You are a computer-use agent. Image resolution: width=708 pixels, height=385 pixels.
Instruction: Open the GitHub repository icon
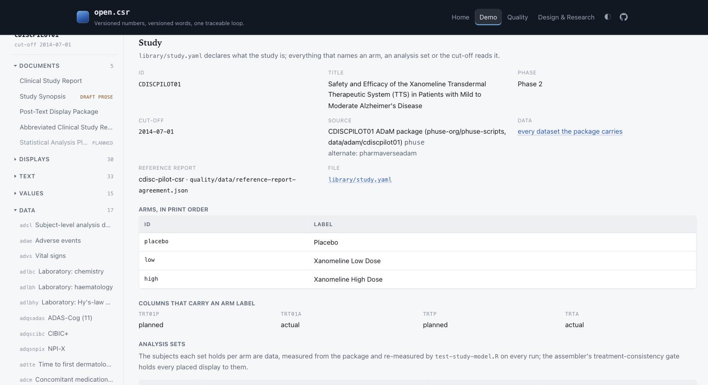click(624, 17)
